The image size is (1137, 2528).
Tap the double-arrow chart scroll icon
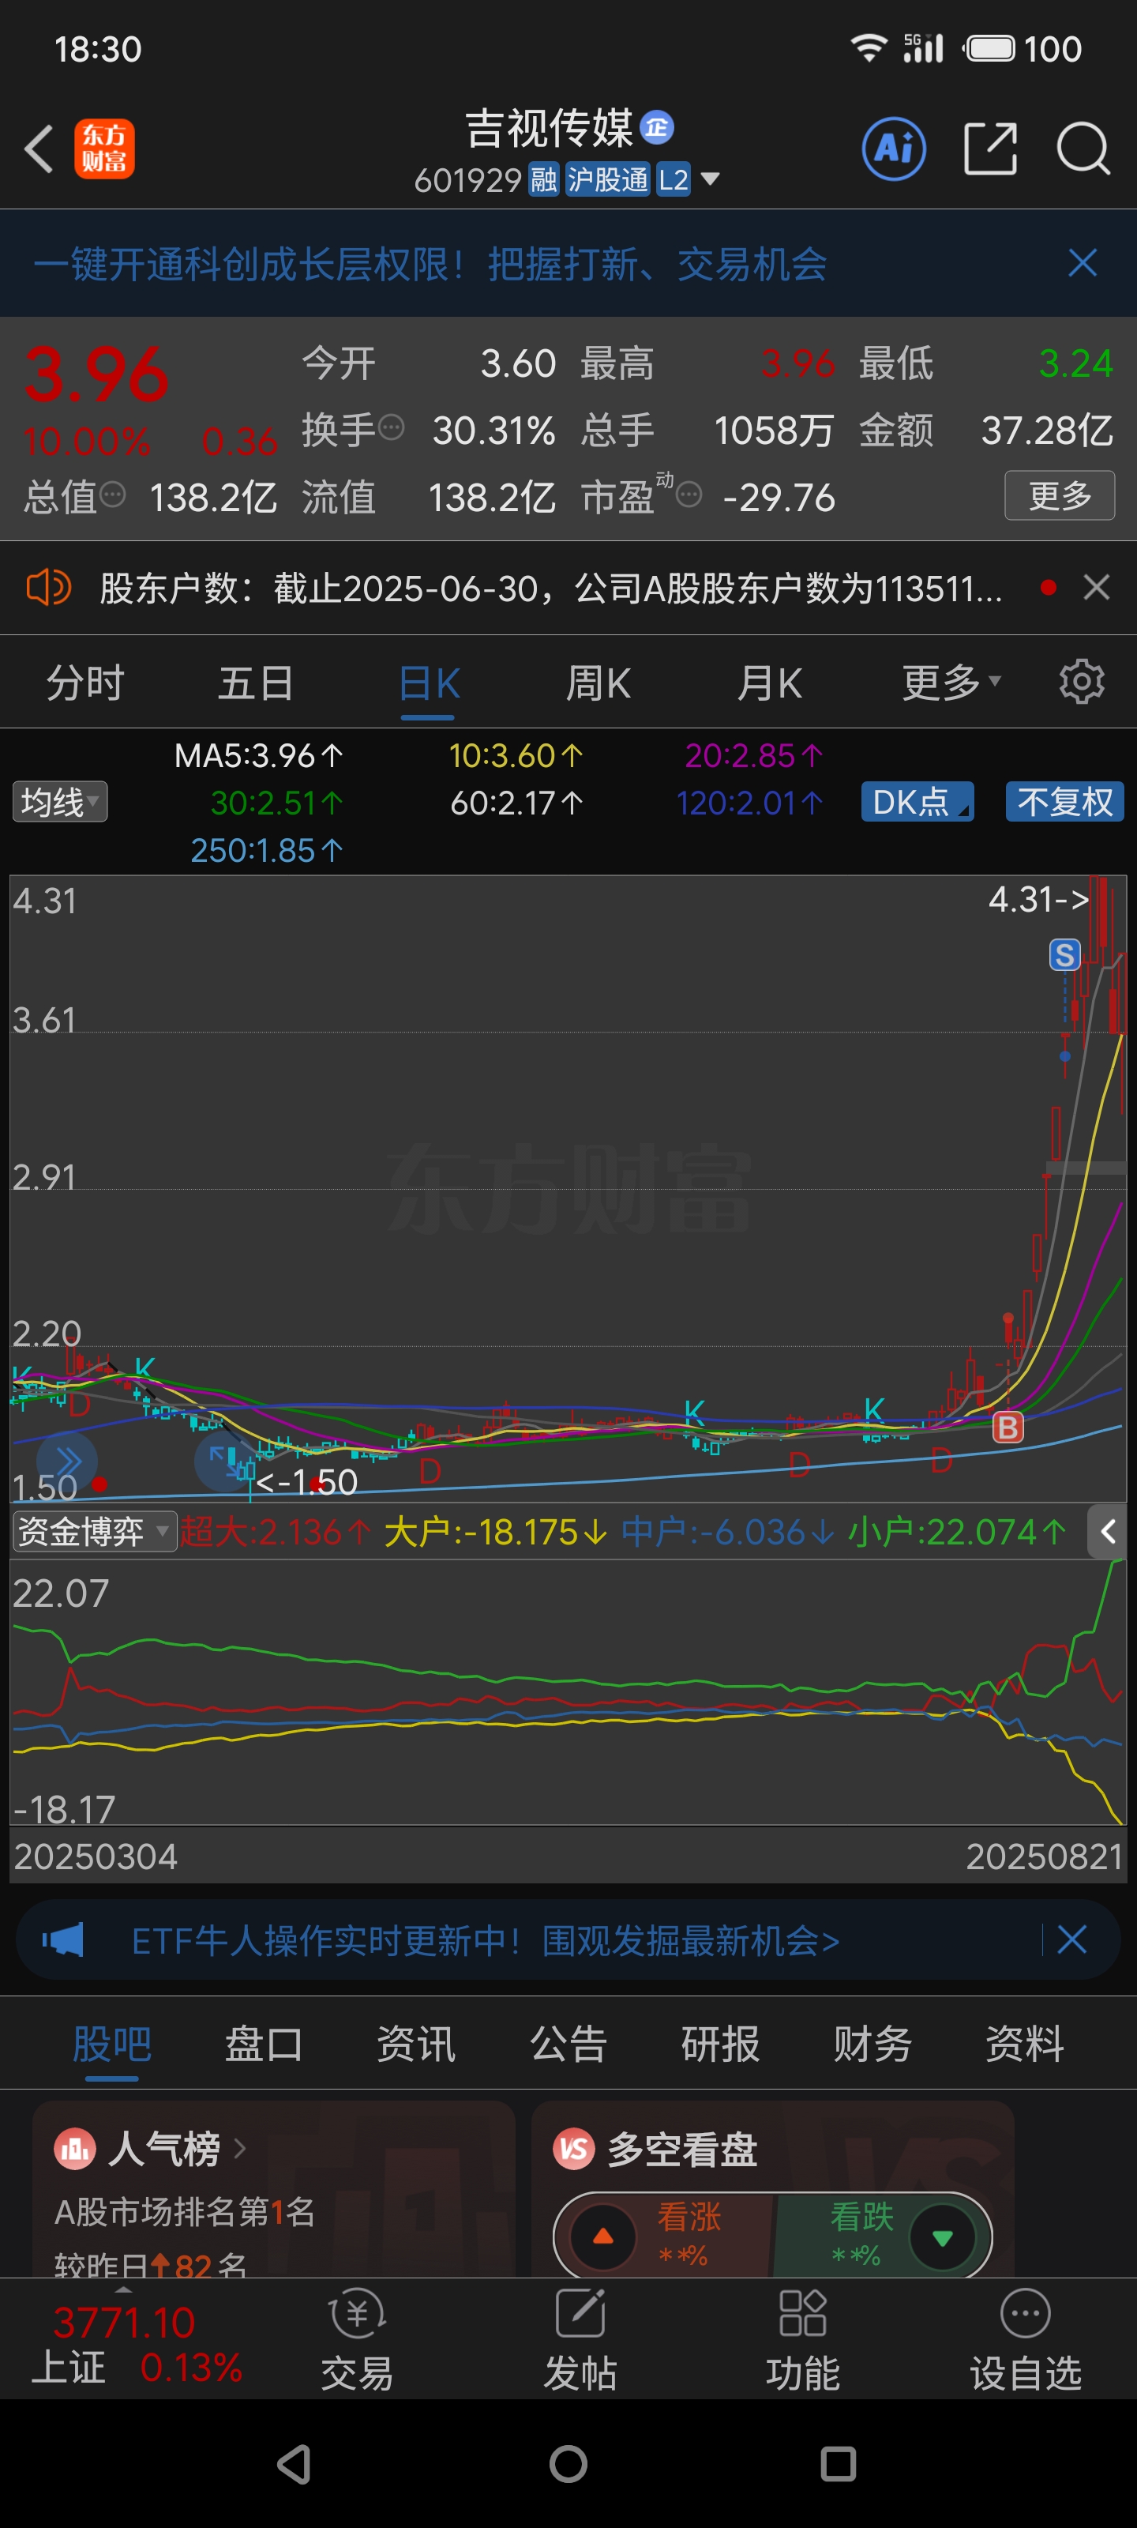point(66,1462)
